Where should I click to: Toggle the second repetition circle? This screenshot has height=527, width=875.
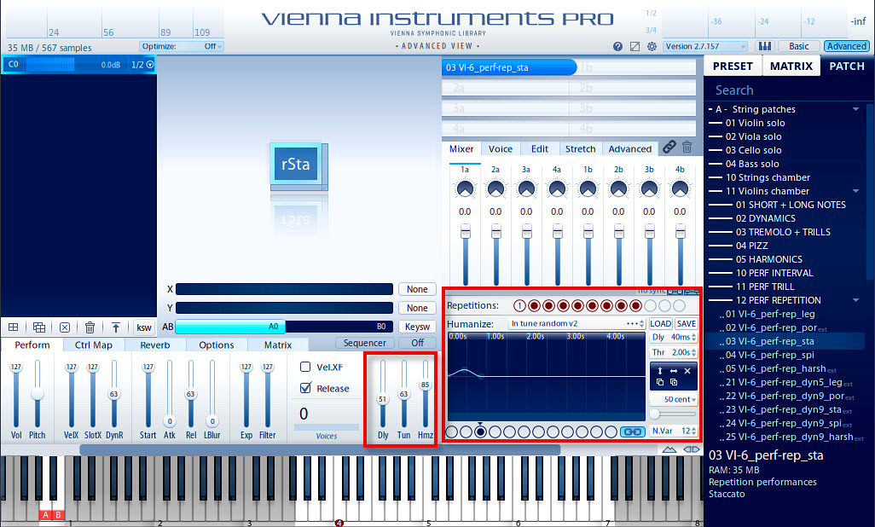tap(534, 305)
